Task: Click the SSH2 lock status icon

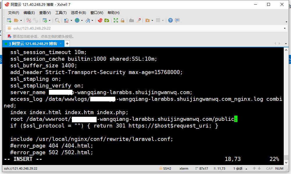Action: (161, 168)
